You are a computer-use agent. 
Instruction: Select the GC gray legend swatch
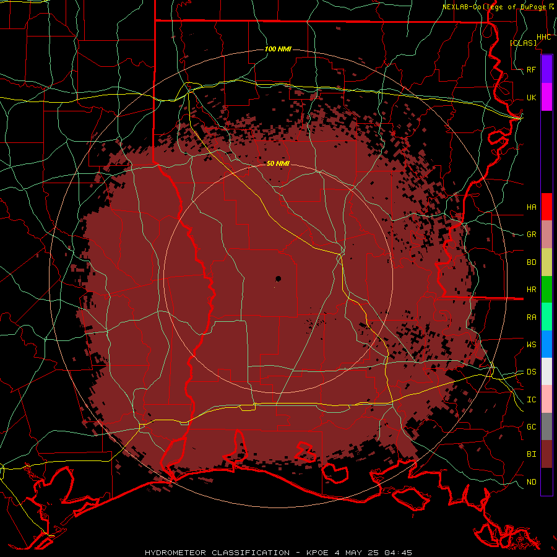tap(546, 426)
